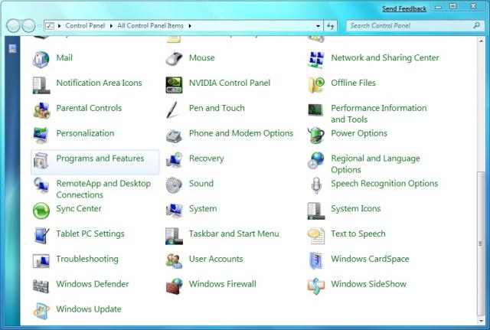Click the vertical scrollbar thumb
The image size is (490, 330).
[x=481, y=243]
